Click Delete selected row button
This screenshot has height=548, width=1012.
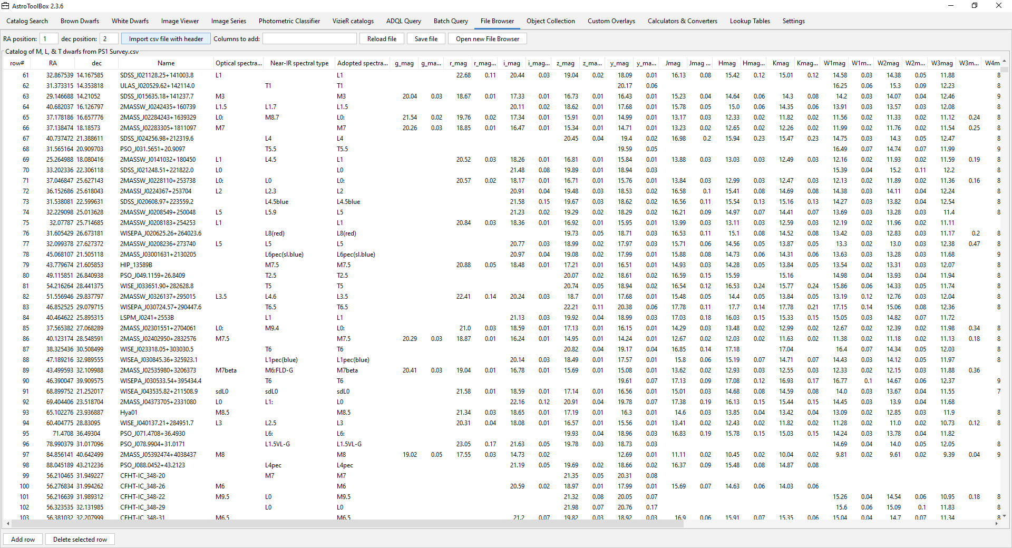(80, 540)
